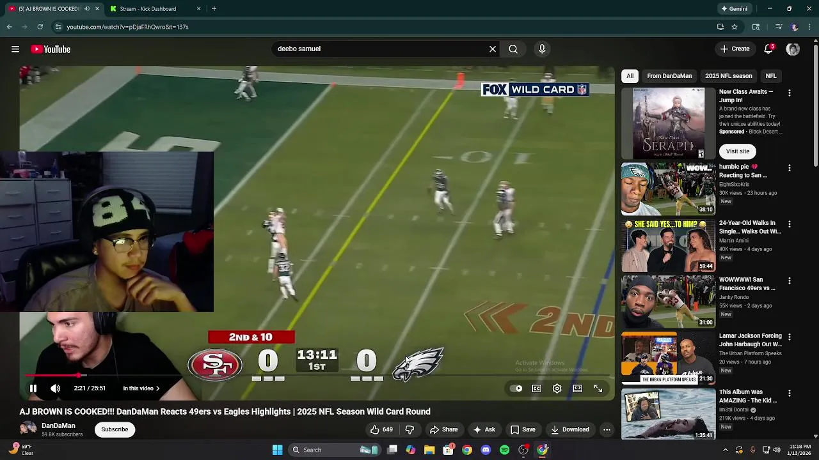Toggle the autoplay switch in the player
This screenshot has height=460, width=819.
[x=517, y=388]
